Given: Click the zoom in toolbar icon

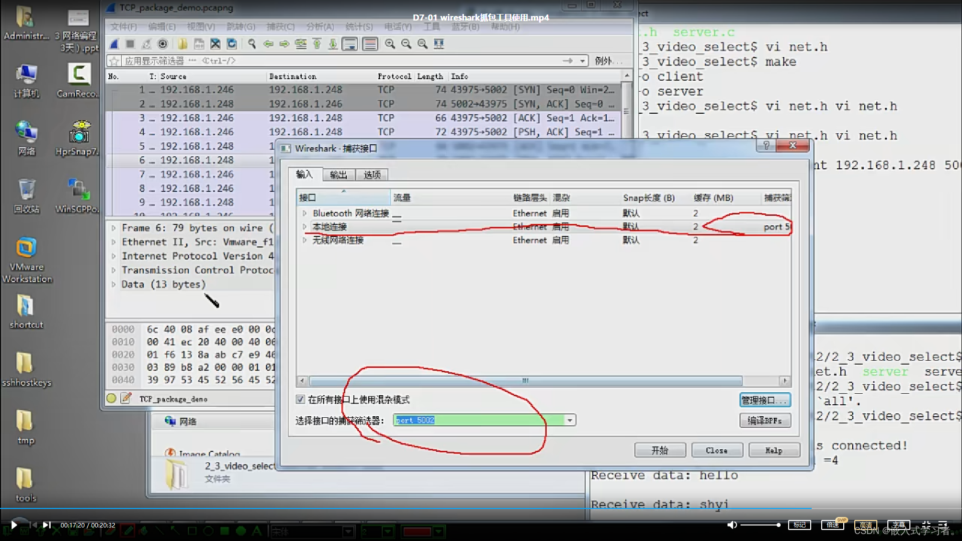Looking at the screenshot, I should coord(389,44).
